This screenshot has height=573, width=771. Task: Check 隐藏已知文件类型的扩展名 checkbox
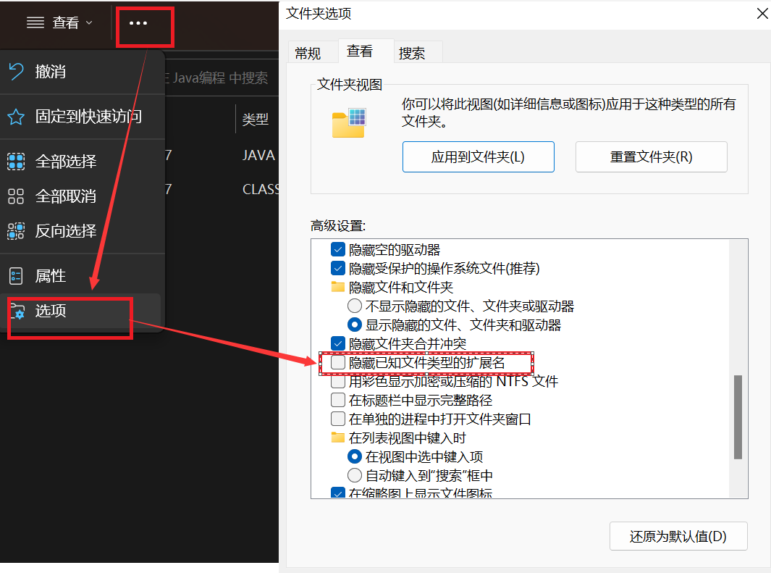(338, 362)
